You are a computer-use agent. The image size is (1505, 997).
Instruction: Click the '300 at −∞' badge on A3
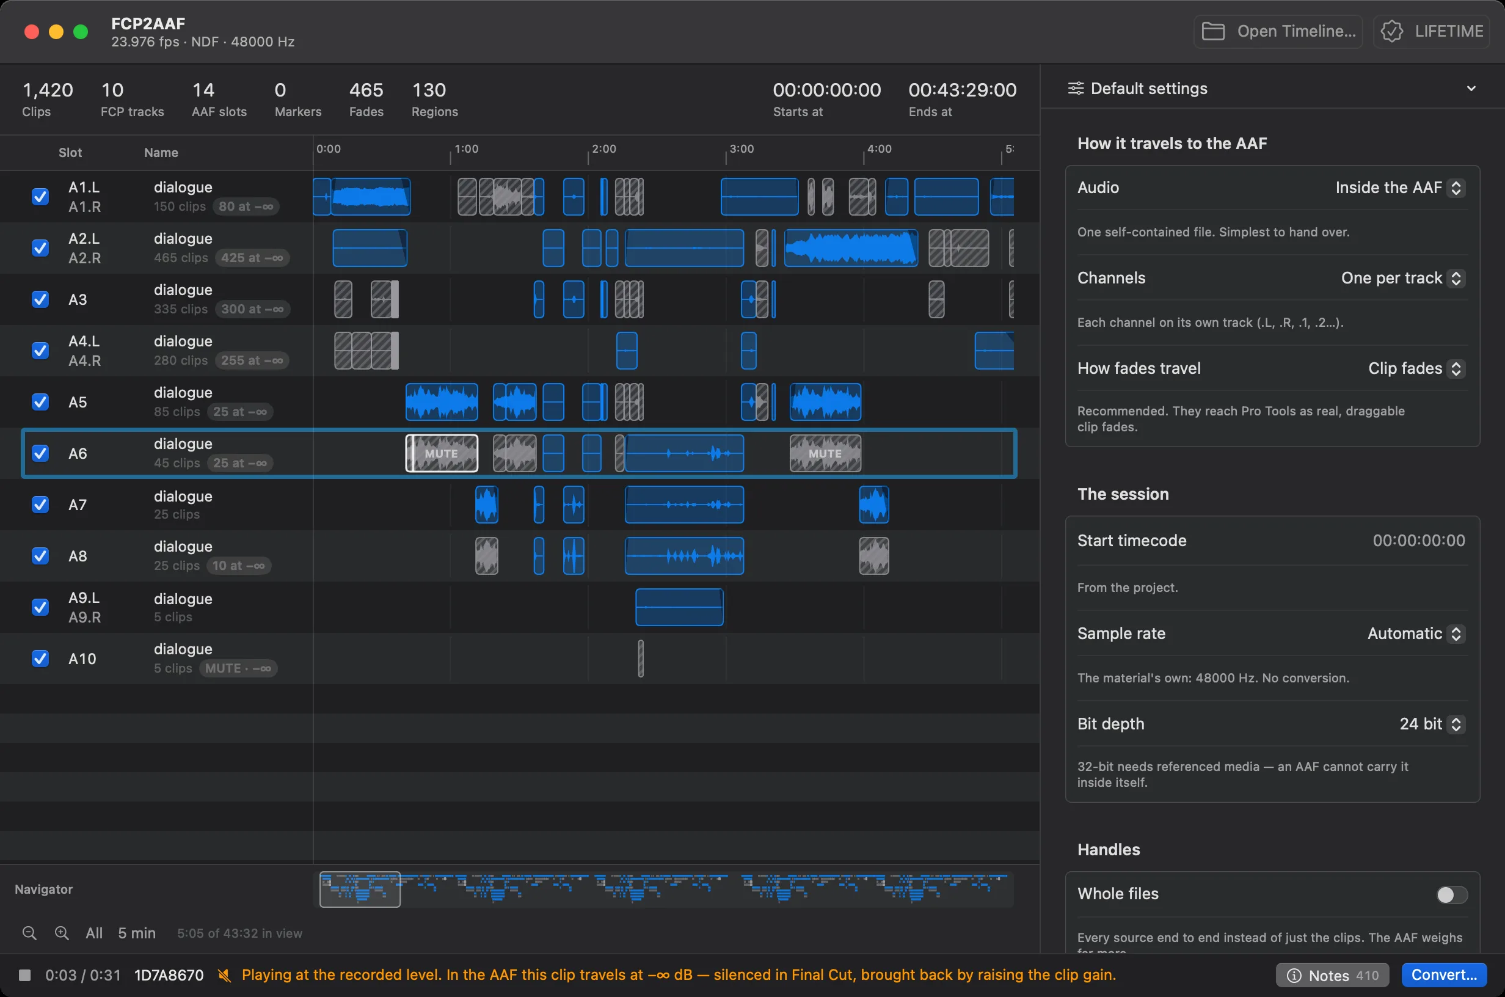(252, 309)
